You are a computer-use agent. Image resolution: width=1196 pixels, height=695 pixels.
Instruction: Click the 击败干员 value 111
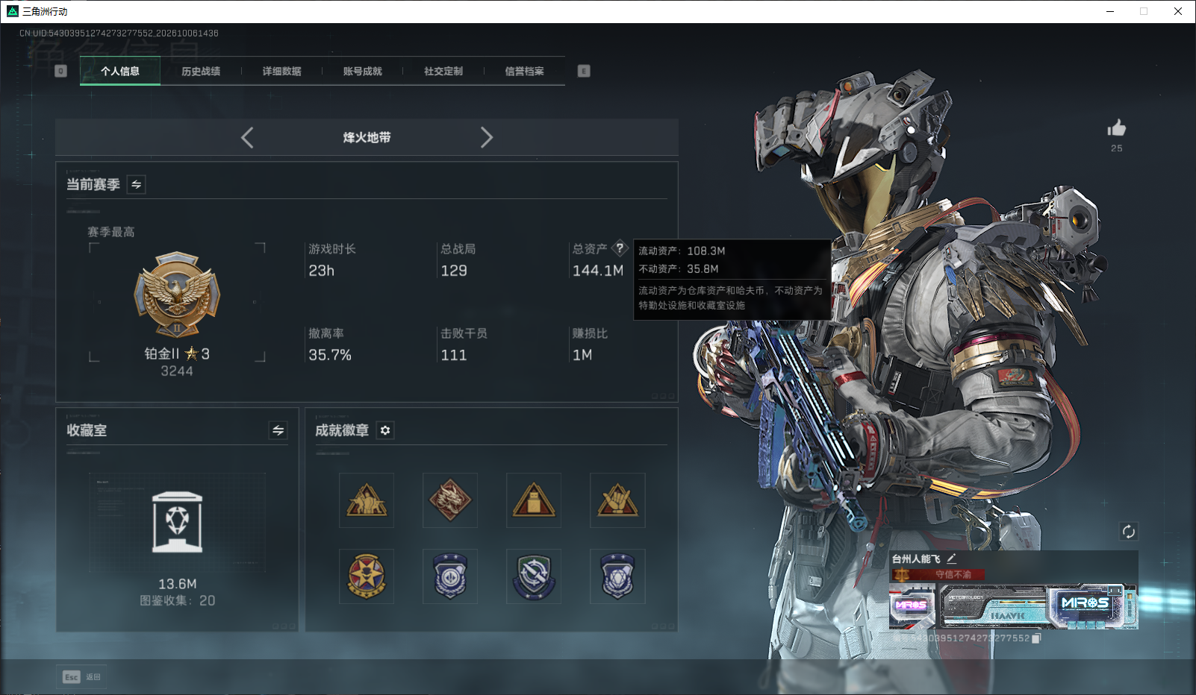pos(454,355)
